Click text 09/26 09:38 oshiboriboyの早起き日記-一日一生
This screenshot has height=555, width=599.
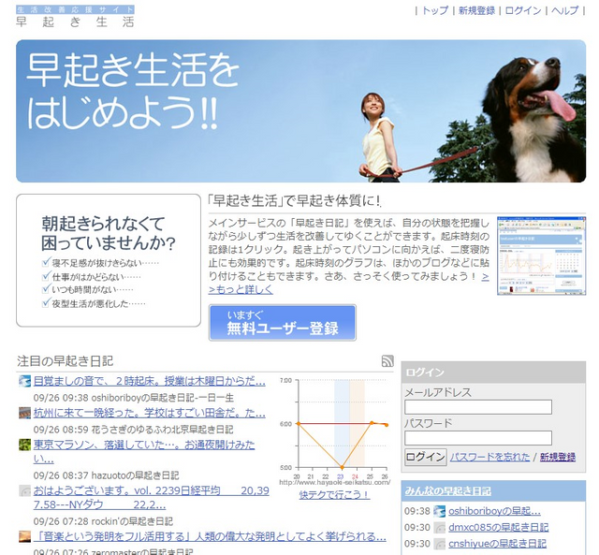(134, 398)
